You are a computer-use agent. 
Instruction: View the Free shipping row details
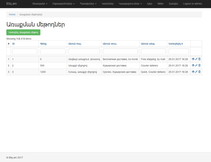coord(193,59)
